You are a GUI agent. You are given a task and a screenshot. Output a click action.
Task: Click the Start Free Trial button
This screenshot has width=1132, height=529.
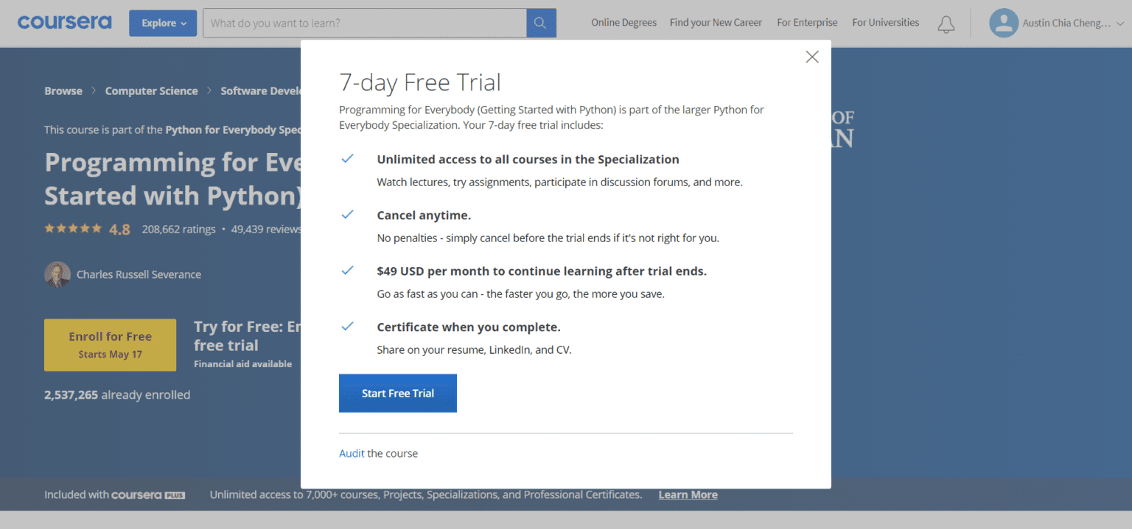[x=397, y=393]
